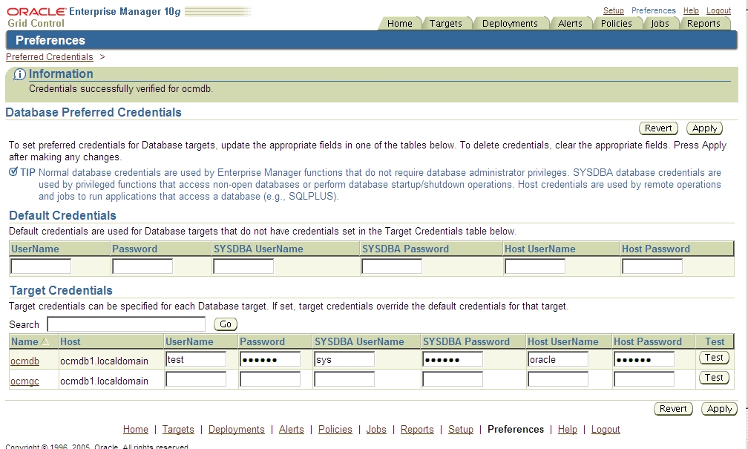The height and width of the screenshot is (449, 748).
Task: Click the Policies link in the footer
Action: (335, 430)
